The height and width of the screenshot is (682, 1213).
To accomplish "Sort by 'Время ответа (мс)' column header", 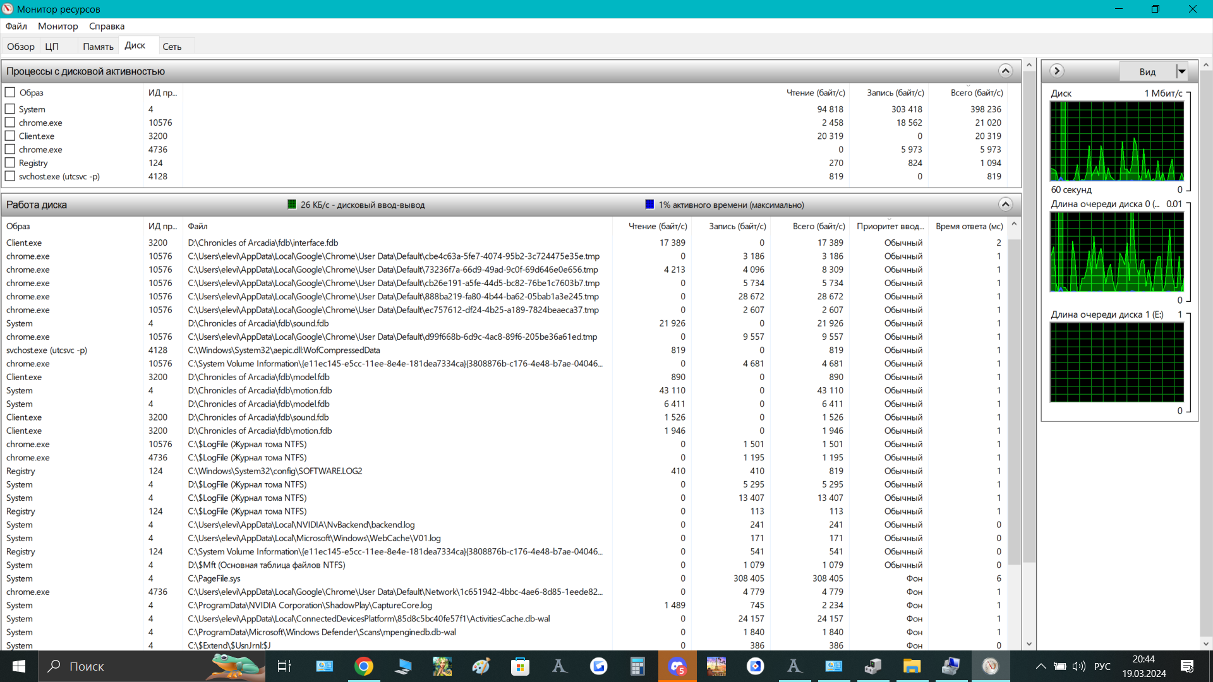I will [969, 226].
